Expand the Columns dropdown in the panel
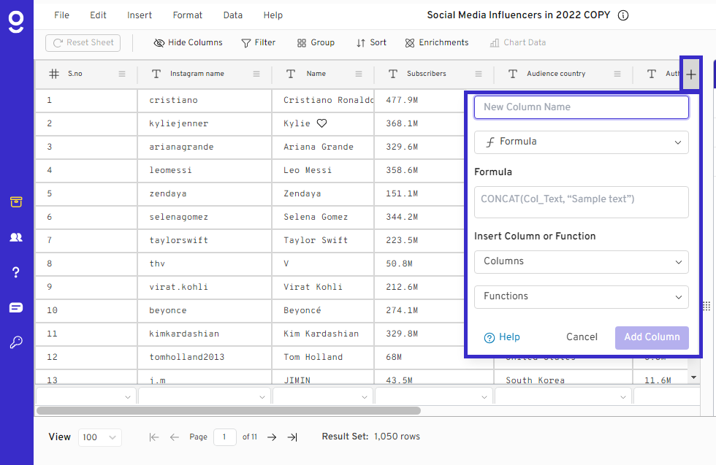 point(581,261)
